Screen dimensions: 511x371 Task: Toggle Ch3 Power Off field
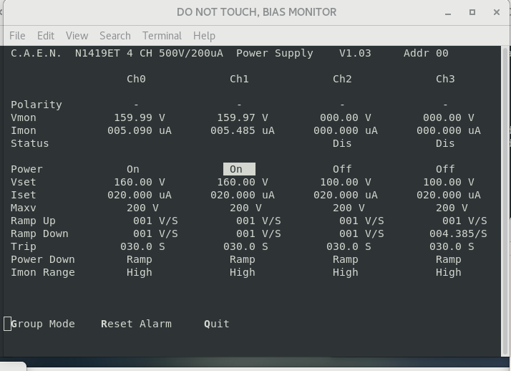[x=445, y=169]
